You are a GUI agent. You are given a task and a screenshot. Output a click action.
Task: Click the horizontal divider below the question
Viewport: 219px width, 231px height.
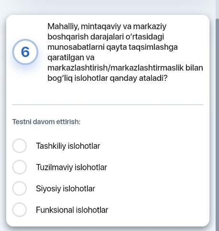point(108,105)
